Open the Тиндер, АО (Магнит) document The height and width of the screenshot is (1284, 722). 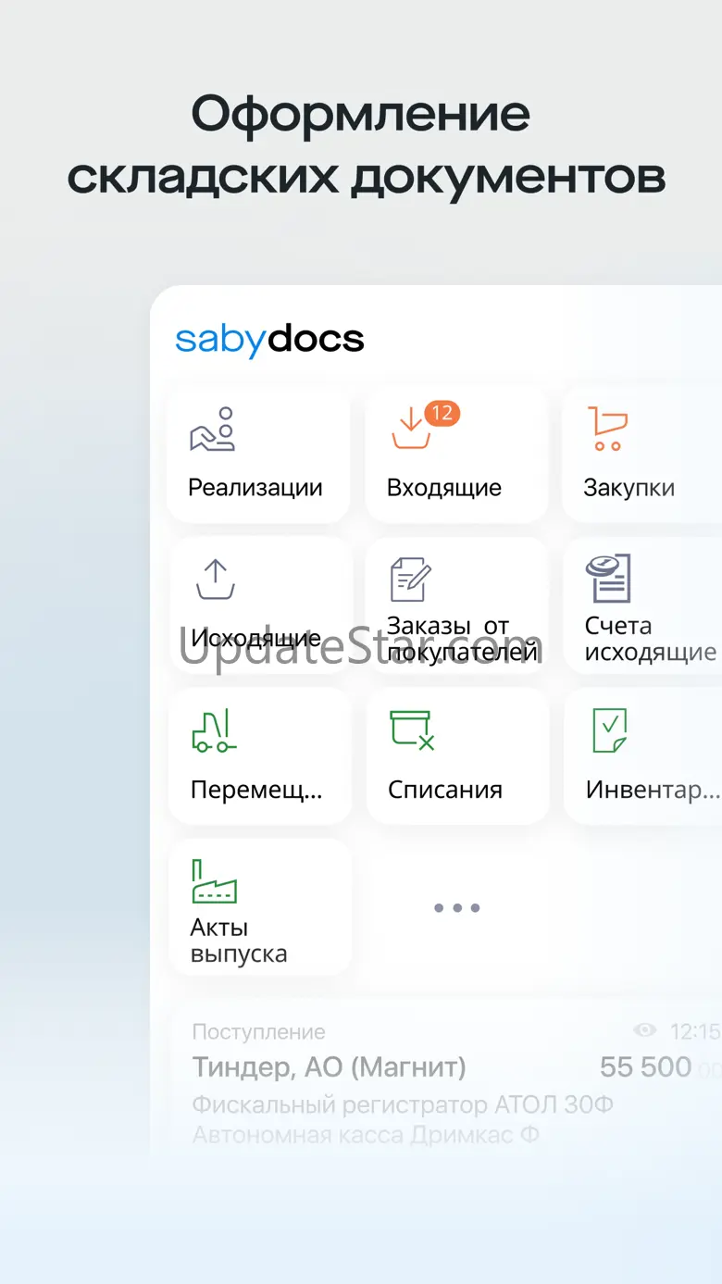[x=329, y=1067]
